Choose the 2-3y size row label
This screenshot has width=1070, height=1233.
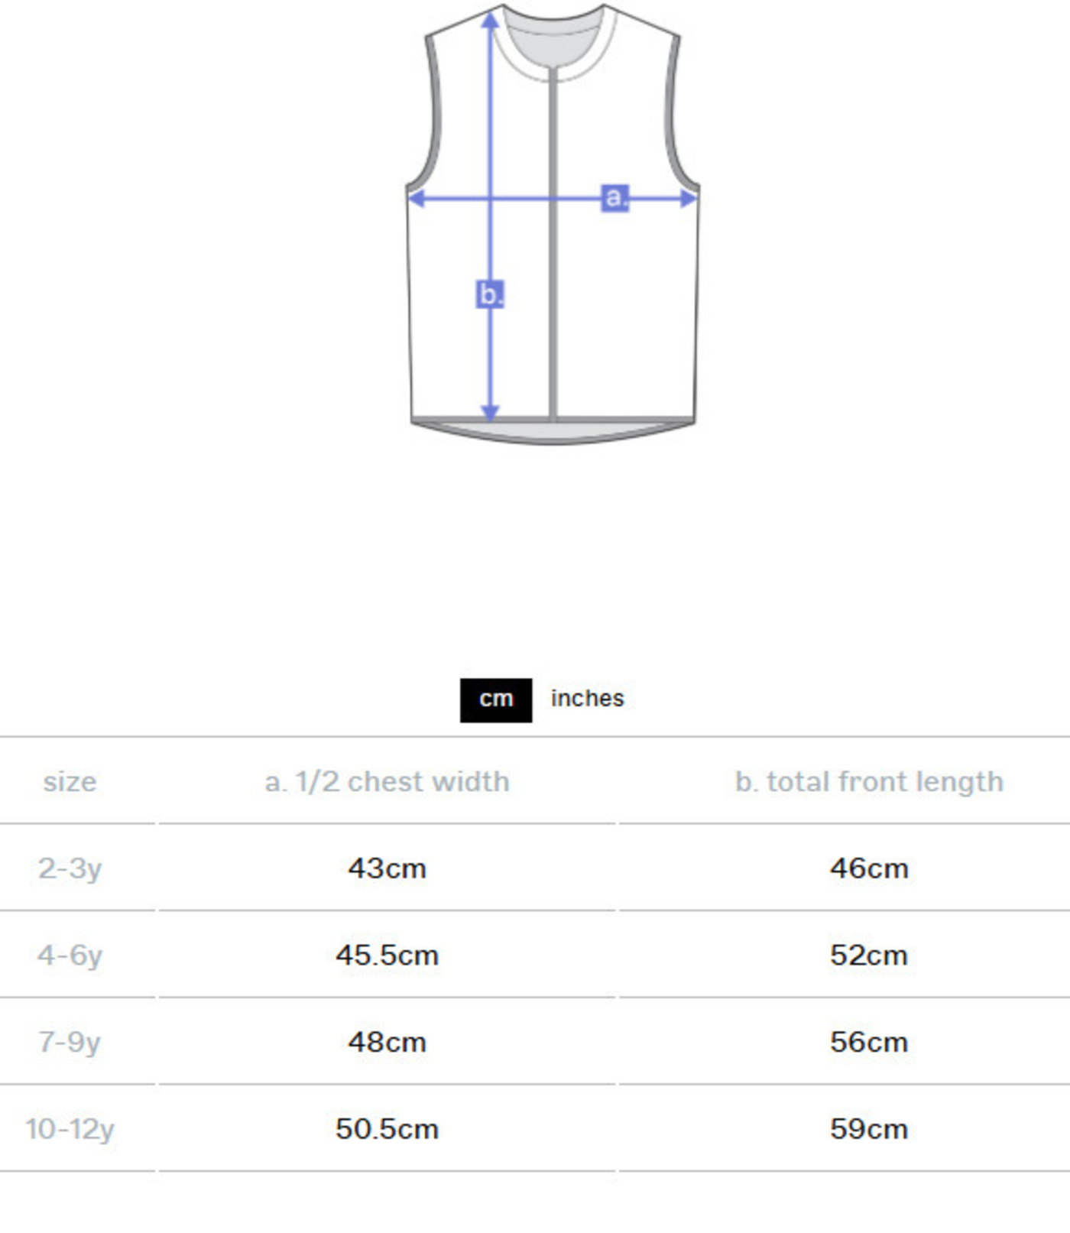click(70, 869)
